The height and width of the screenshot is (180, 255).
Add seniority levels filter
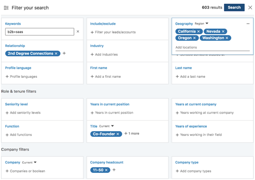pos(23,113)
